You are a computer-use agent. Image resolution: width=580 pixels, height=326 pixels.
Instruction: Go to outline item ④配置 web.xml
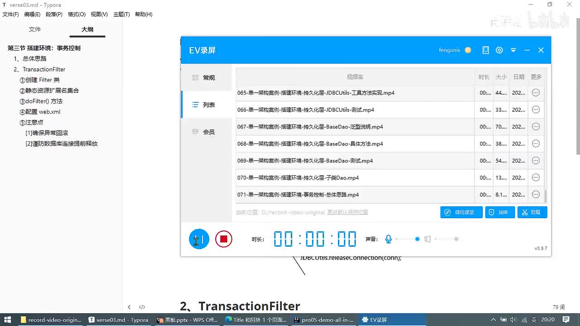click(x=40, y=112)
